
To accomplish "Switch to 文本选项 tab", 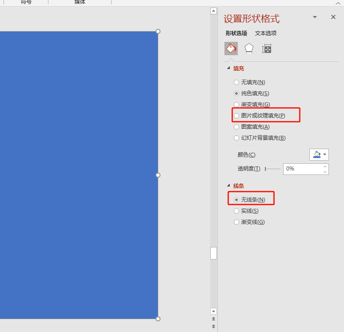I will pyautogui.click(x=266, y=33).
